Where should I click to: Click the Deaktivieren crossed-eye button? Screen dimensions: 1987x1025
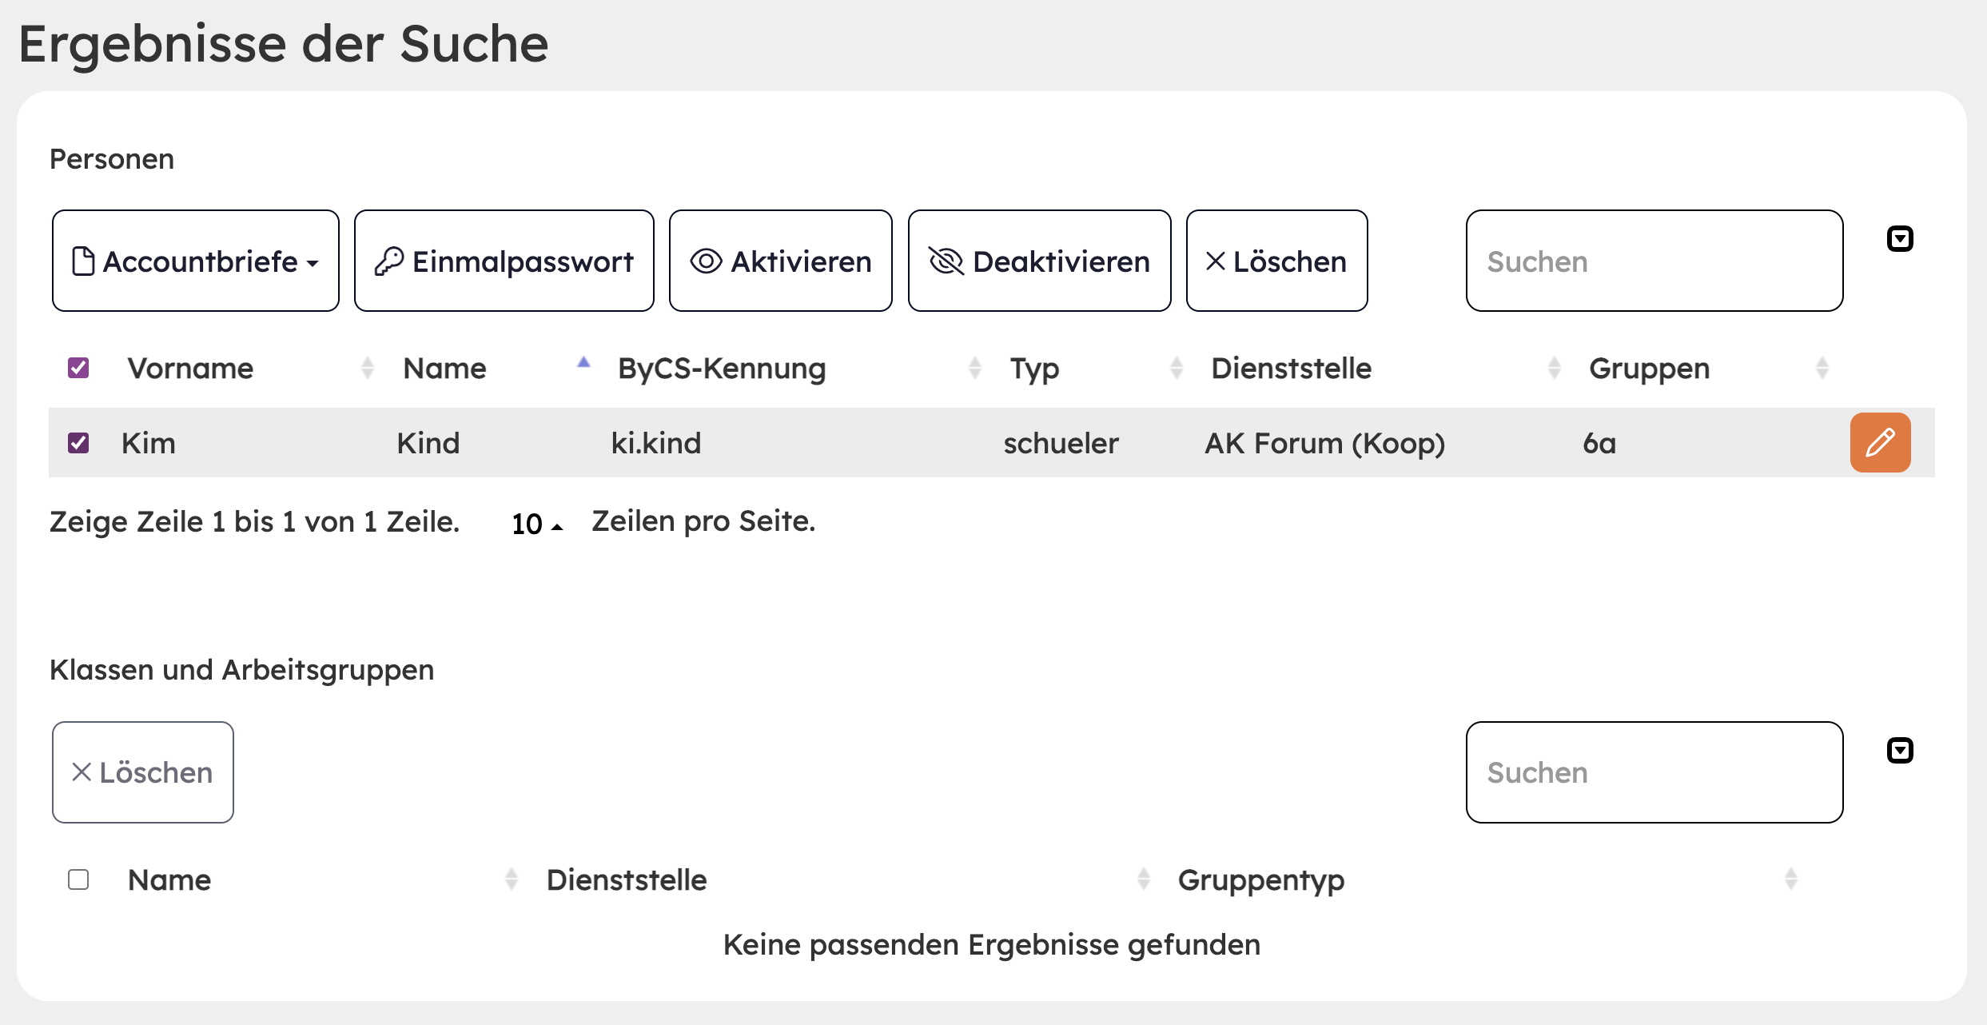[1040, 261]
